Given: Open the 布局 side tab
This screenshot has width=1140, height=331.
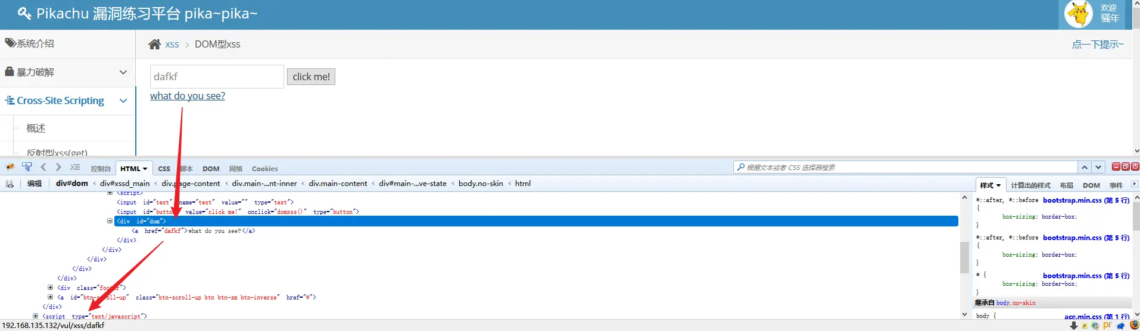Looking at the screenshot, I should coord(1066,185).
